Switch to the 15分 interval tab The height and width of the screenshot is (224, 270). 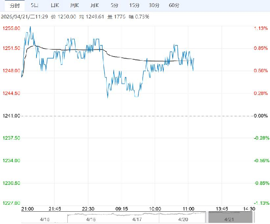click(134, 5)
